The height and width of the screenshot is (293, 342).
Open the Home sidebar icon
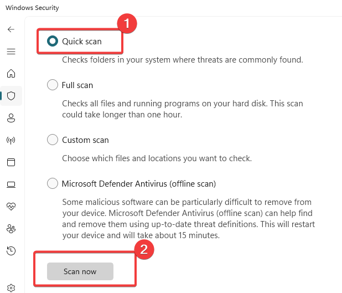[x=11, y=73]
